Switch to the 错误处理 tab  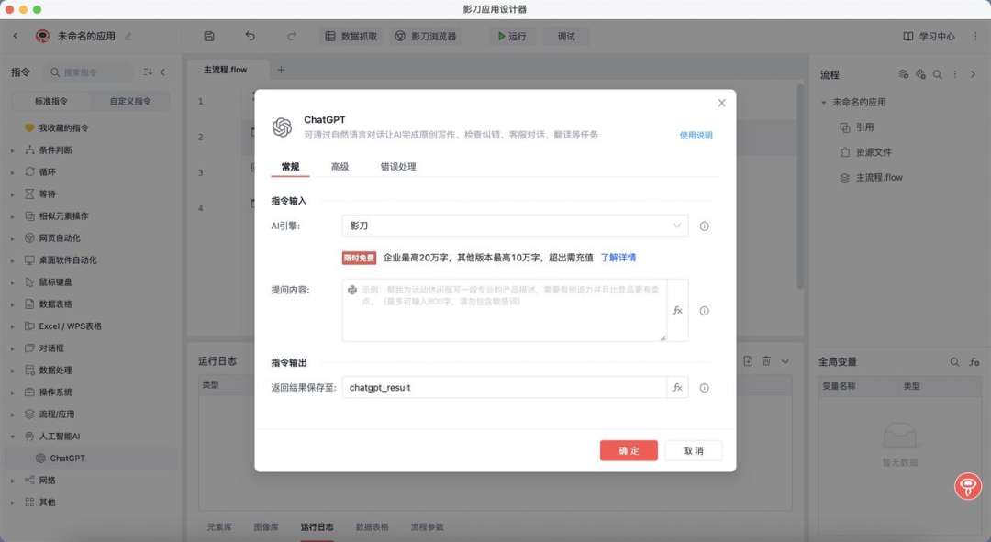coord(398,167)
